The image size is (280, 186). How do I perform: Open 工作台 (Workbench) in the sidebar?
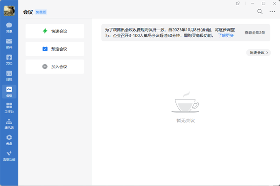[x=9, y=108]
